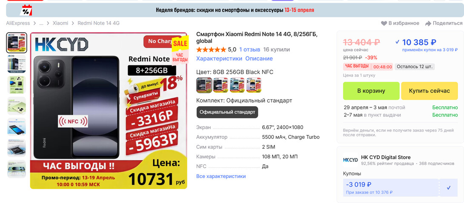
Task: Expand the collapsed breadcrumb ellipsis
Action: coord(41,23)
